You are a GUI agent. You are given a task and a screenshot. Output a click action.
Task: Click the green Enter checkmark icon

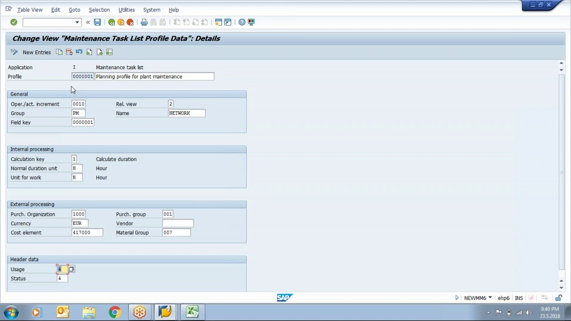pos(14,22)
